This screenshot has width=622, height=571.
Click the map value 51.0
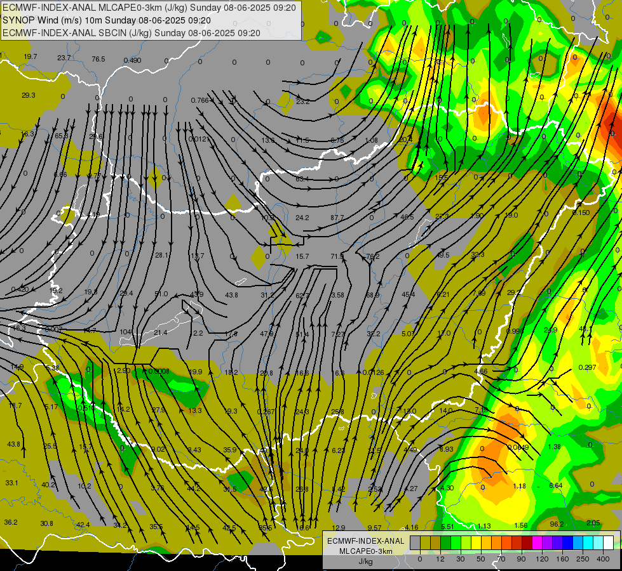point(161,294)
